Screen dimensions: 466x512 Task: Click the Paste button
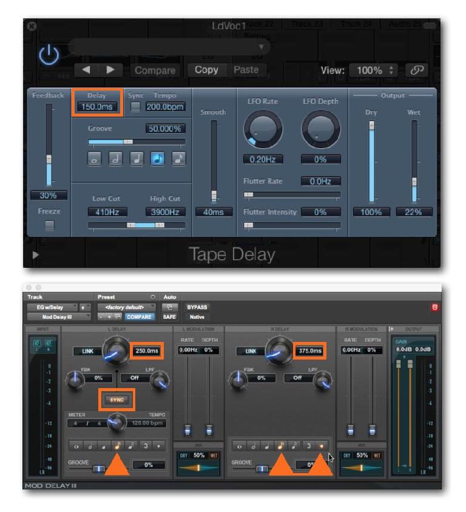point(246,70)
